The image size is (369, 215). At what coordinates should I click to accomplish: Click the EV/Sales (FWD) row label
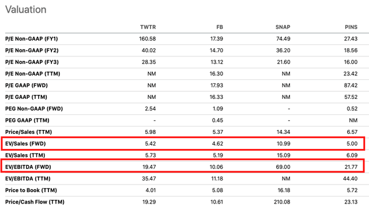(x=25, y=144)
